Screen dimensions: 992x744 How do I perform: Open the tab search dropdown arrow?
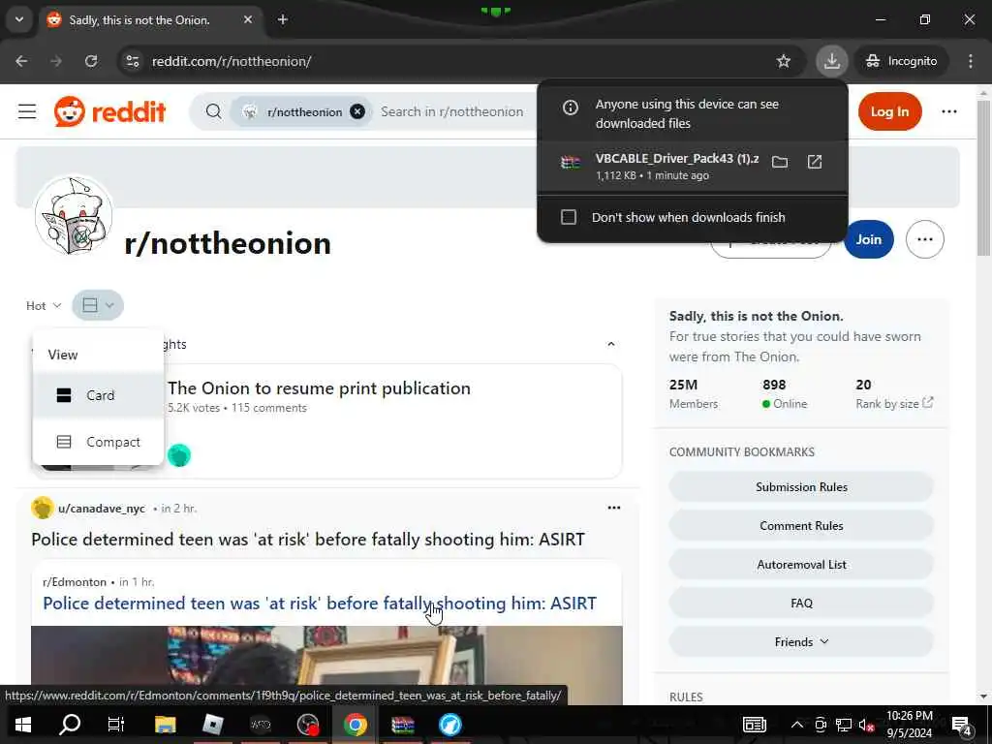click(x=19, y=19)
